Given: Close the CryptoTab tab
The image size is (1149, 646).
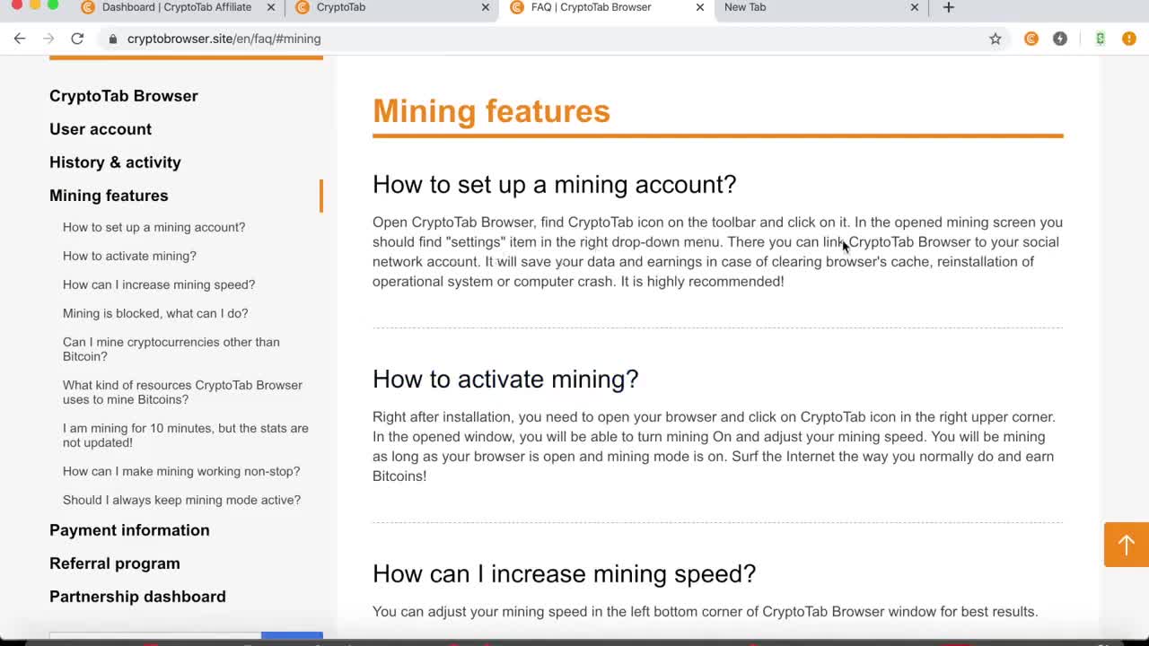Looking at the screenshot, I should point(486,7).
